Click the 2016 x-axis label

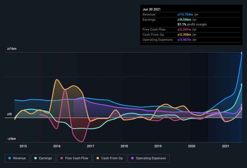[x=57, y=146]
